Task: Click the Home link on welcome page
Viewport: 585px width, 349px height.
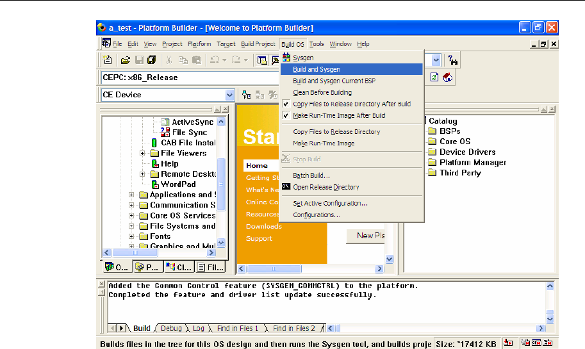Action: [257, 166]
